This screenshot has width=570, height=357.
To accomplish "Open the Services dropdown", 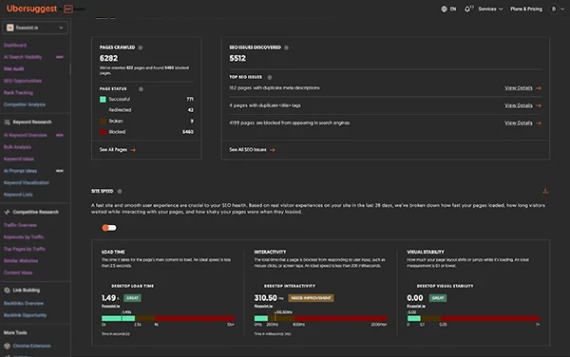I will pyautogui.click(x=490, y=9).
